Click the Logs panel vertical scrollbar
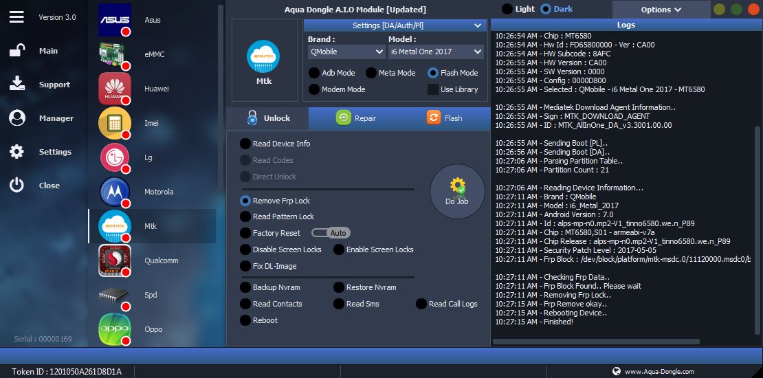763x378 pixels. click(758, 231)
